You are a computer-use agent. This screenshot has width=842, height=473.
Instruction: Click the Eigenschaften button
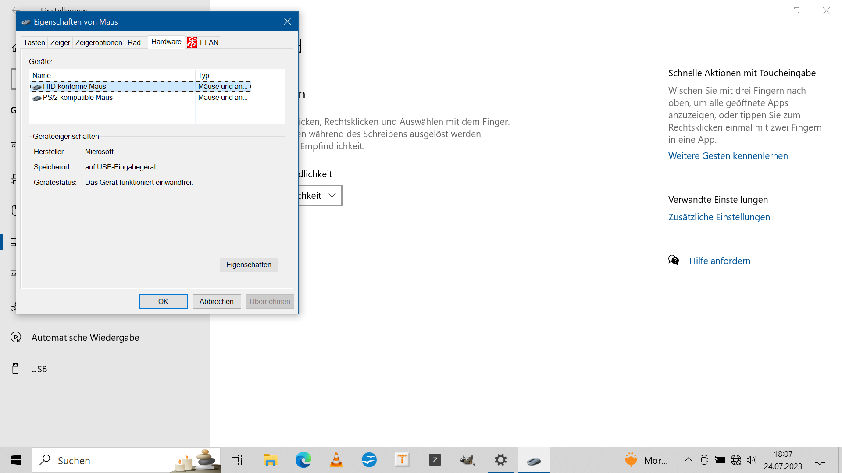click(248, 265)
